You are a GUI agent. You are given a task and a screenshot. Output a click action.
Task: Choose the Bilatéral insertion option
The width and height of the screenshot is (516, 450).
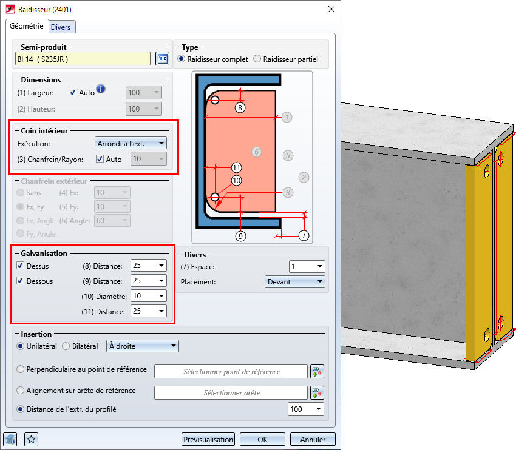point(66,346)
